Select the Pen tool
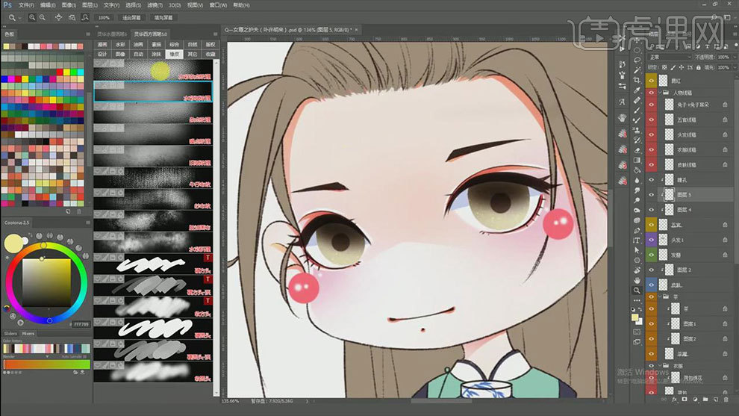The image size is (739, 416). point(637,230)
